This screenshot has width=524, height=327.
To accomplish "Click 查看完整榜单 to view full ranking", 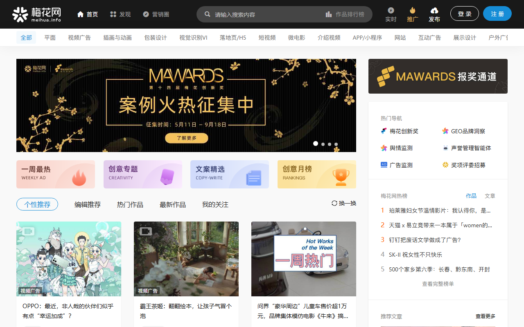I will 438,284.
